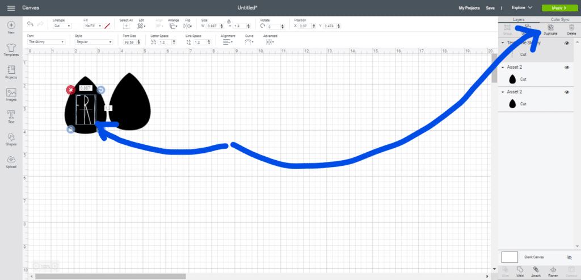Image resolution: width=581 pixels, height=280 pixels.
Task: Switch to the Color Sync tab
Action: pos(559,19)
